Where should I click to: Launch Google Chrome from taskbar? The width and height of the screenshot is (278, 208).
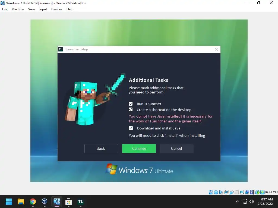pyautogui.click(x=33, y=201)
